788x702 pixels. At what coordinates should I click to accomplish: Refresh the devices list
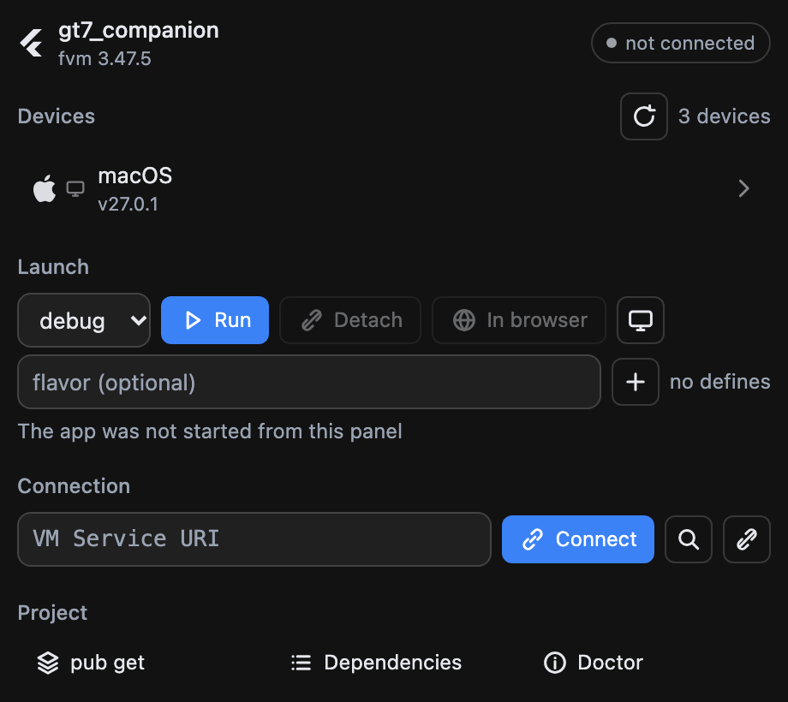[x=644, y=116]
